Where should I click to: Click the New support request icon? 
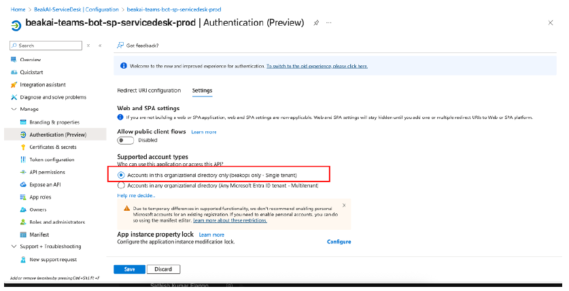pos(23,260)
